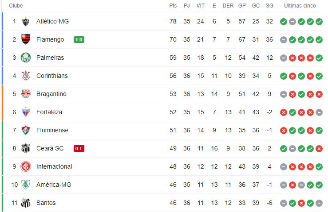This screenshot has width=328, height=212.
Task: Click the Bragantino club crest
Action: [x=26, y=94]
